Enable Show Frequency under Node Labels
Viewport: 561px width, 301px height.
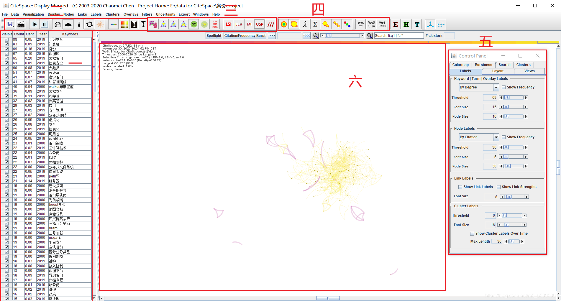504,137
